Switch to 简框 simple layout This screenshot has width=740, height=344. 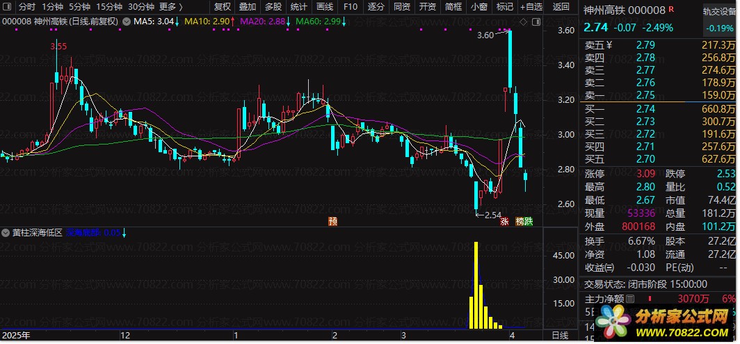pyautogui.click(x=453, y=7)
